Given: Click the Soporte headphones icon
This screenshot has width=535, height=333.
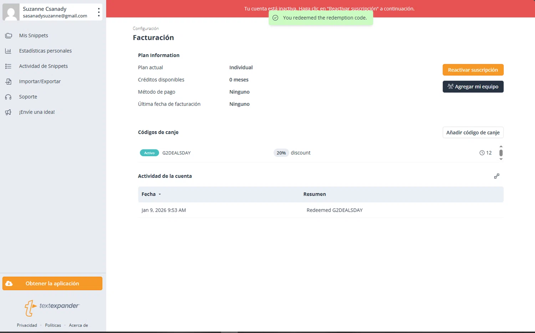Looking at the screenshot, I should coord(8,97).
